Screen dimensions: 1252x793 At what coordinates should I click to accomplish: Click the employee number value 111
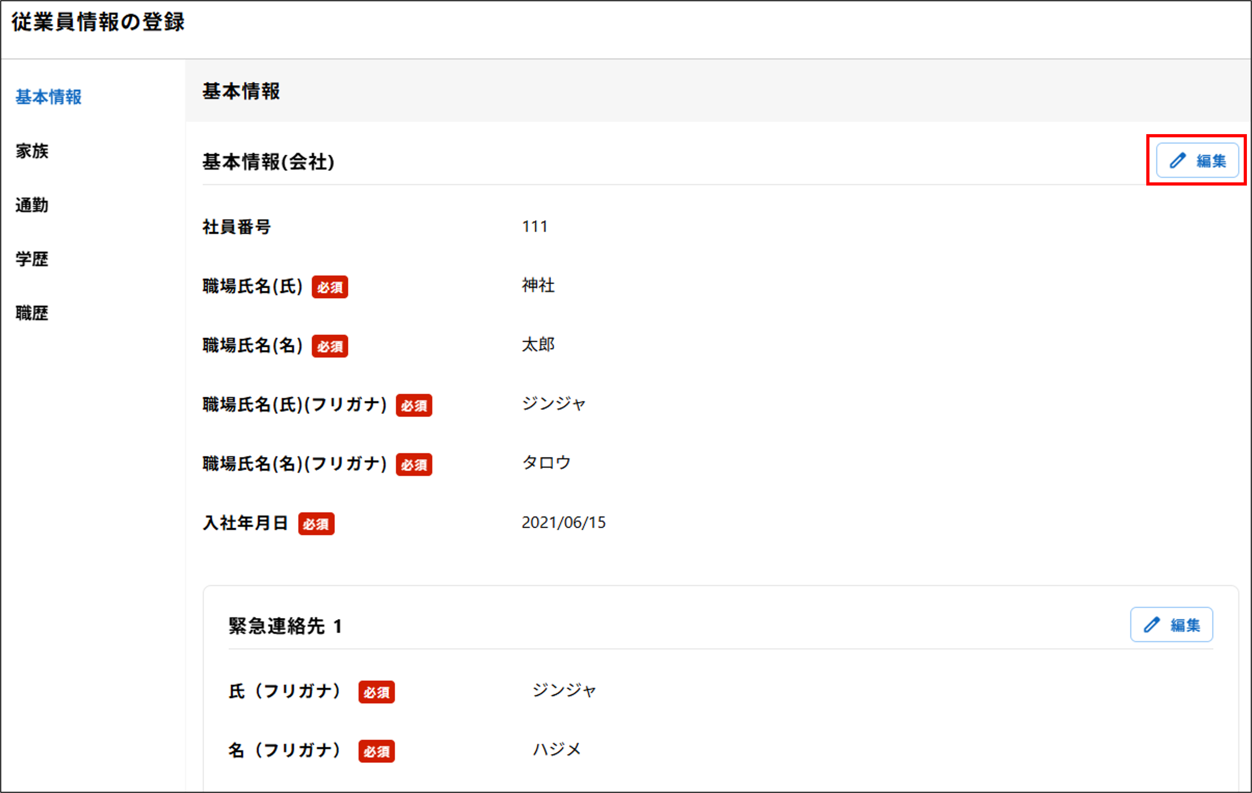534,227
